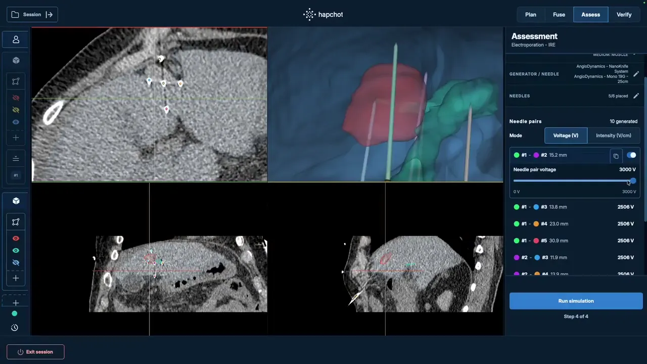Click the Assessment panel vertical scrollbar
This screenshot has width=647, height=364.
(x=645, y=149)
